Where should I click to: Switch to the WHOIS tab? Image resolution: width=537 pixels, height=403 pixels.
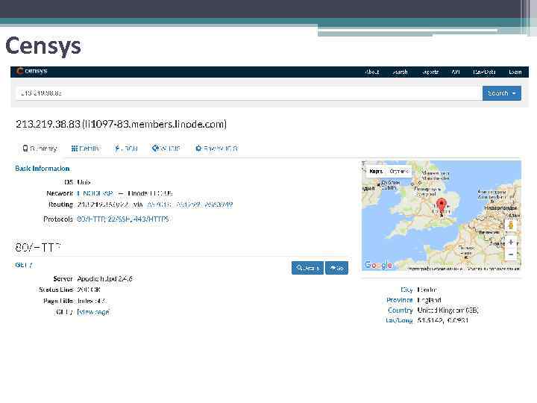(166, 149)
